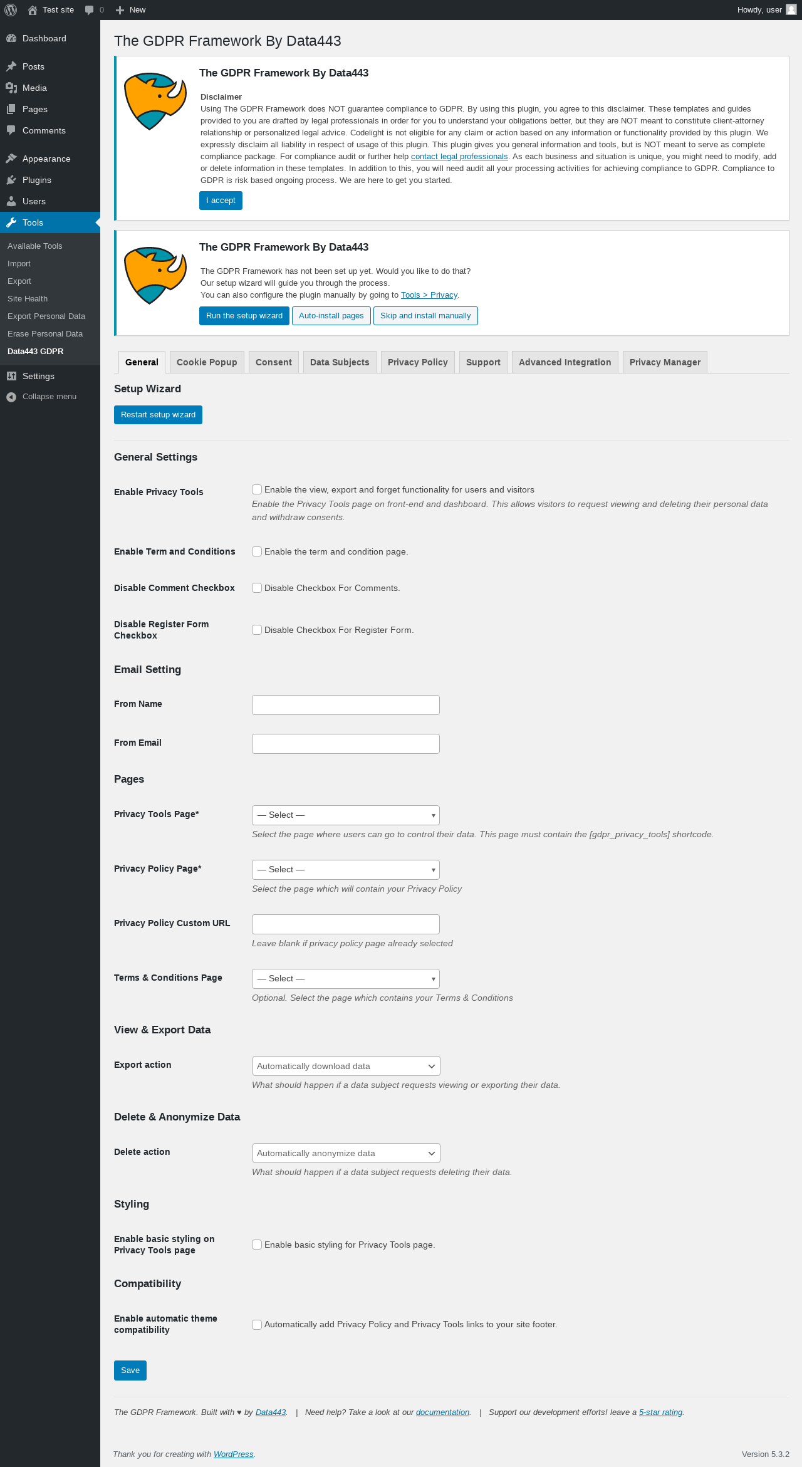Click the WordPress logo icon
802x1467 pixels.
pyautogui.click(x=11, y=10)
